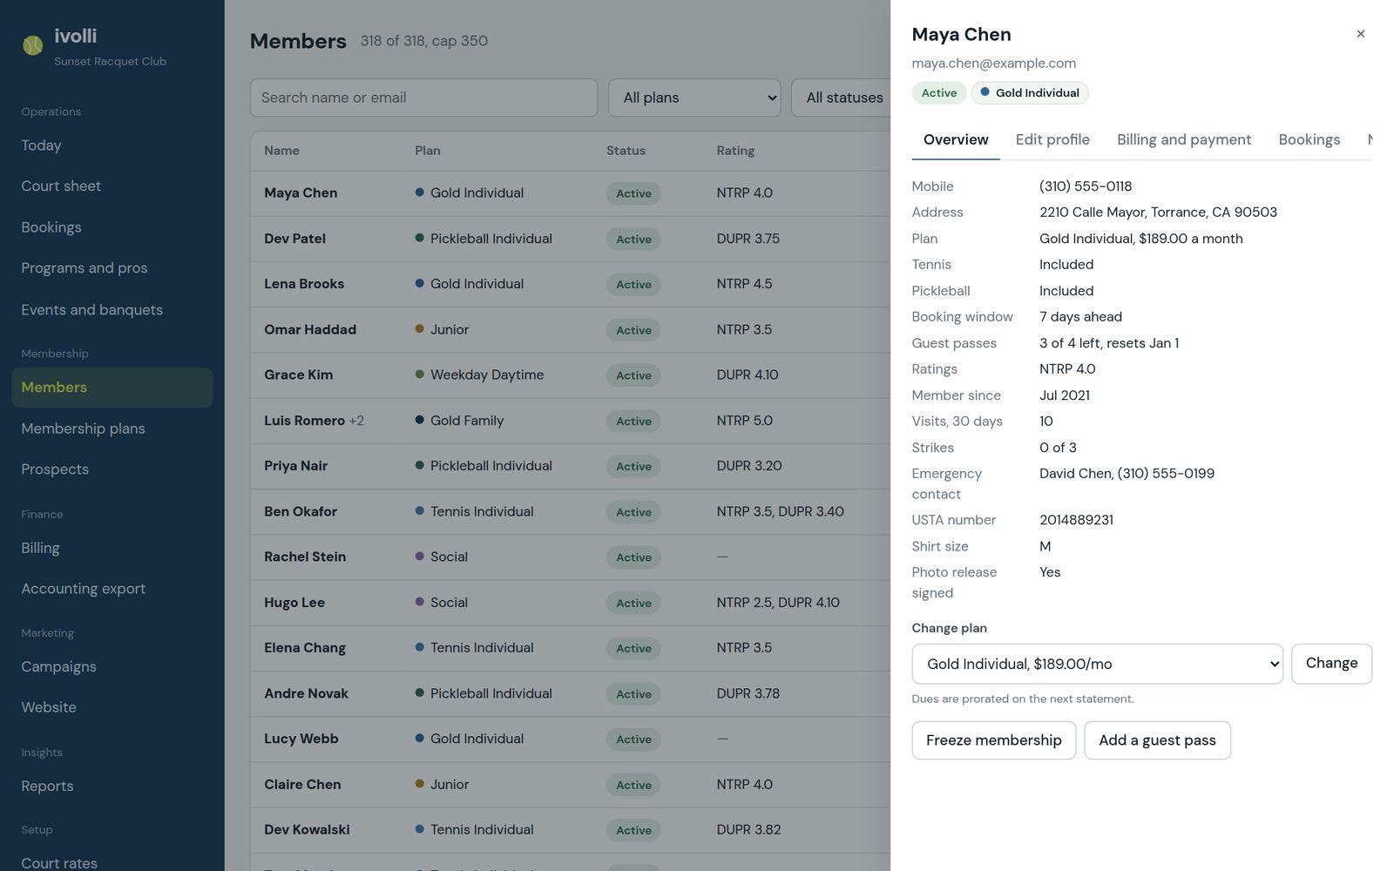Image resolution: width=1394 pixels, height=871 pixels.
Task: Open Luis Romero's member row
Action: 571,421
